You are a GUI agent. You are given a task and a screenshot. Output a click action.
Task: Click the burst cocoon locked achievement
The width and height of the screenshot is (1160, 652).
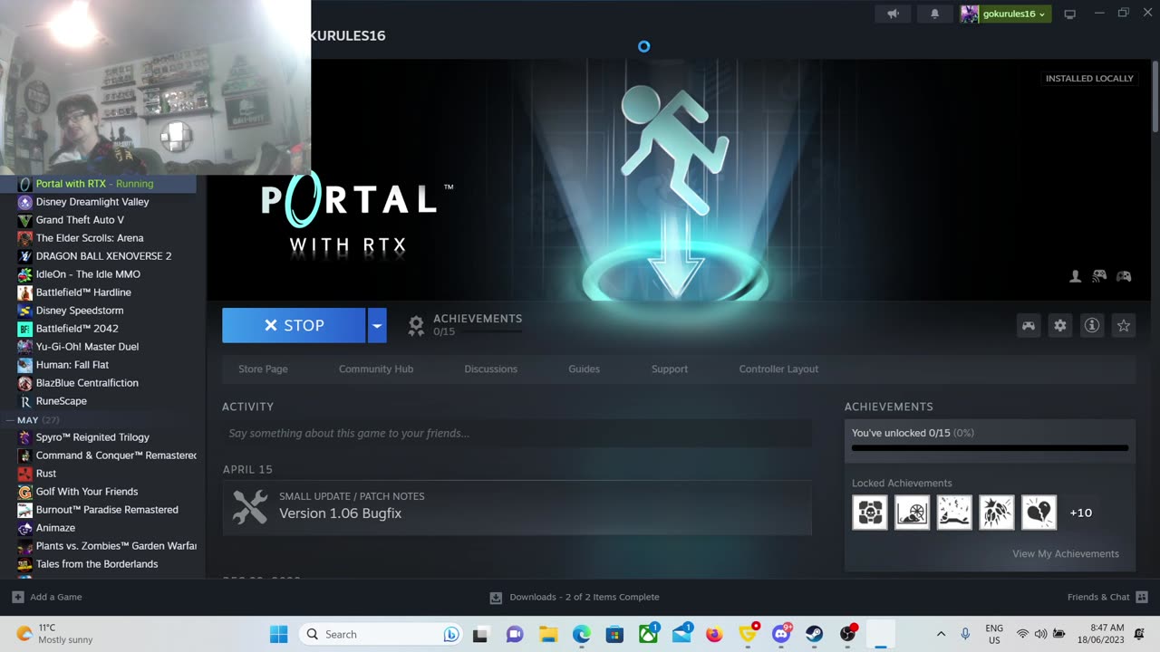[x=997, y=513]
